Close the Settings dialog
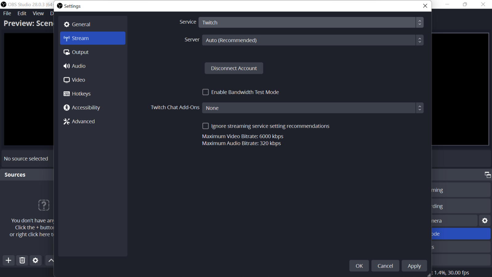Screen dimensions: 492x277 point(425,6)
